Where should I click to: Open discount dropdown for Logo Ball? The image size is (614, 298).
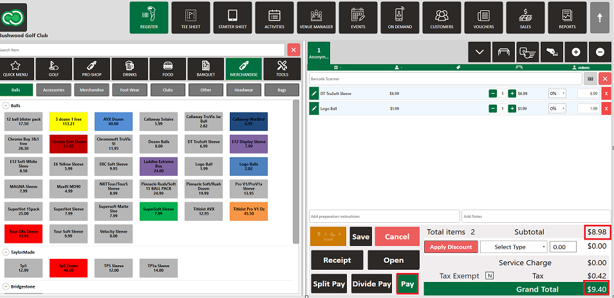click(x=557, y=109)
